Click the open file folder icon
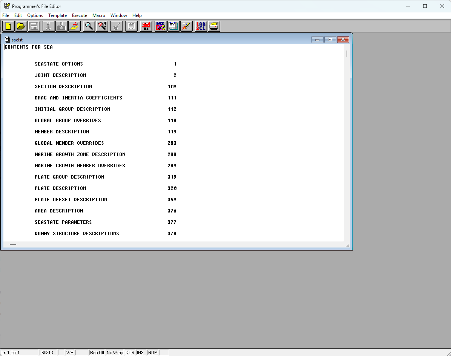Screen dimensions: 451x356 click(21, 26)
